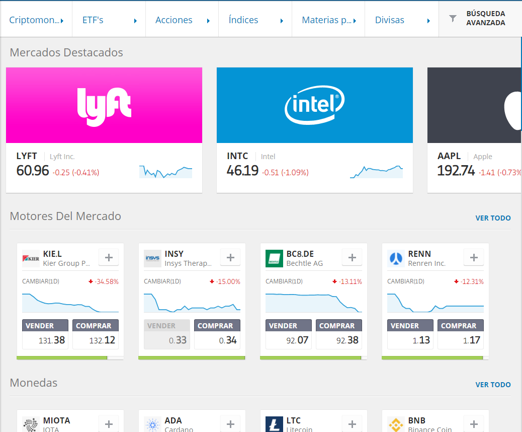Open BC8.DE one-day change chart
Viewport: 522px width, 432px height.
[314, 303]
